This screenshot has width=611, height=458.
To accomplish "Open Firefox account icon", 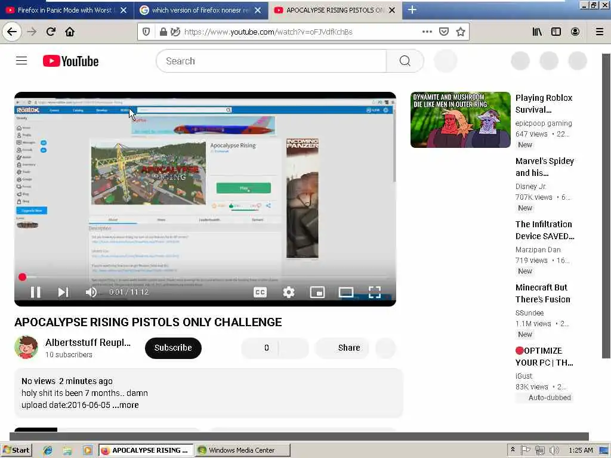I will [x=575, y=32].
